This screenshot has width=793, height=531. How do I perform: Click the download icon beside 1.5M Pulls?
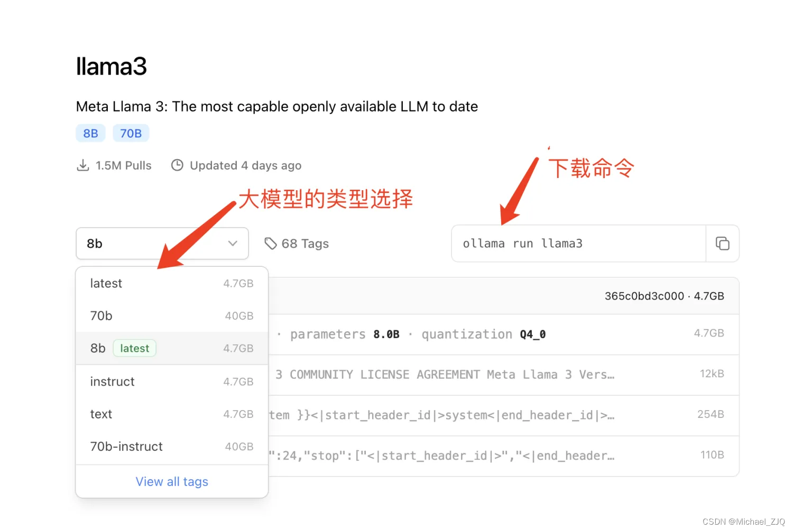point(83,165)
